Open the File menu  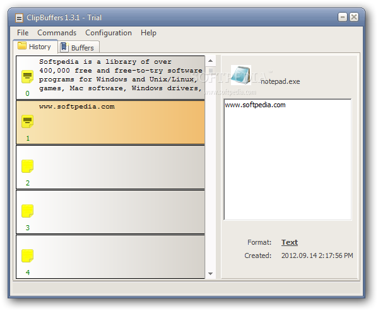[x=23, y=33]
